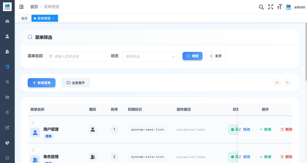This screenshot has height=163, width=307.
Task: Open the 菜单状态 status dropdown
Action: 150,57
